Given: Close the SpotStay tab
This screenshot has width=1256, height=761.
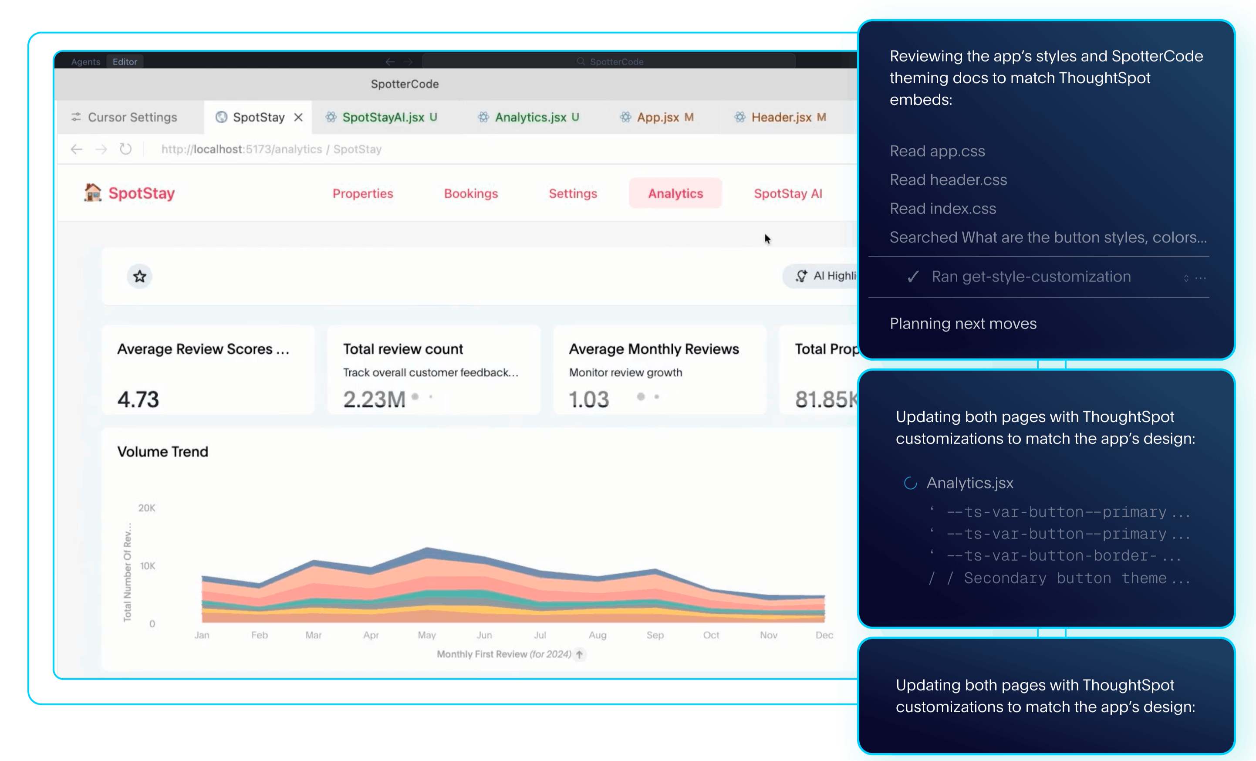Looking at the screenshot, I should click(299, 117).
